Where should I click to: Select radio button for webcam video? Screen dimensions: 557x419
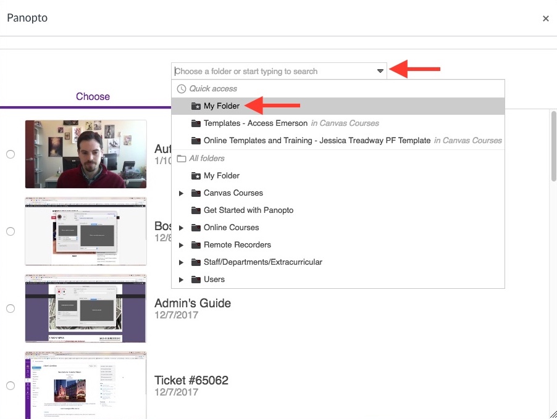point(10,154)
